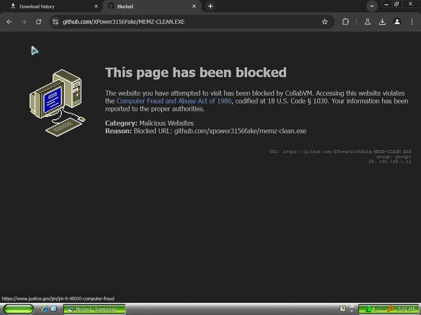The height and width of the screenshot is (315, 421).
Task: Bookmark this page with the star icon
Action: coord(325,22)
